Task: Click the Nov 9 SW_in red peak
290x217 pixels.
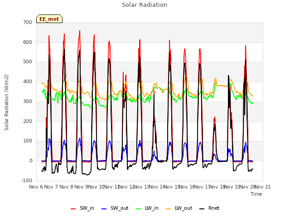Action: (80, 31)
